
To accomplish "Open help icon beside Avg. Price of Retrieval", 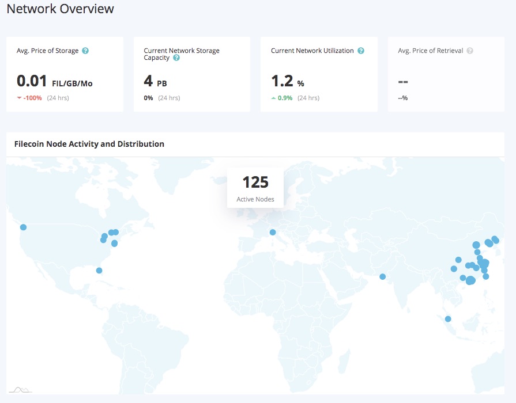I will pos(470,51).
